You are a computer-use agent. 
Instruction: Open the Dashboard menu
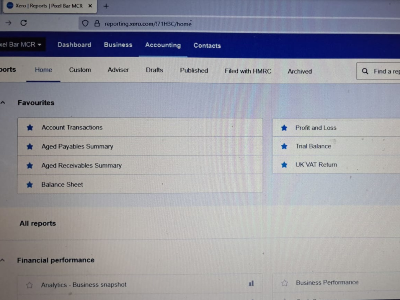click(74, 45)
